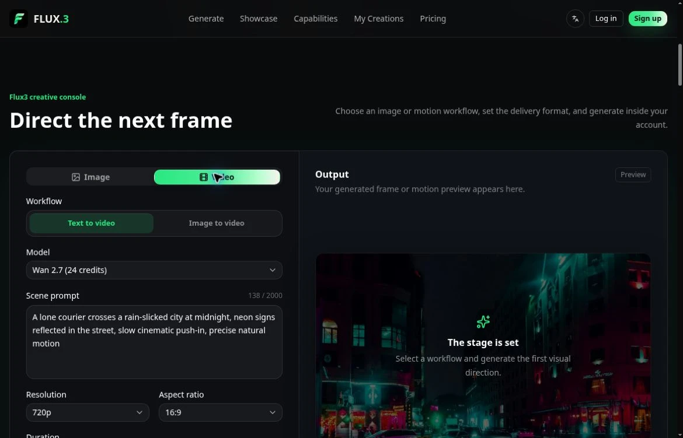Click the Preview badge in Output

(633, 174)
